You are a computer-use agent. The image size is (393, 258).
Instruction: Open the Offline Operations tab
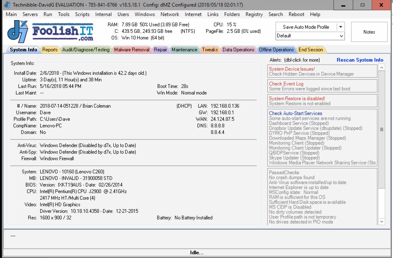276,50
